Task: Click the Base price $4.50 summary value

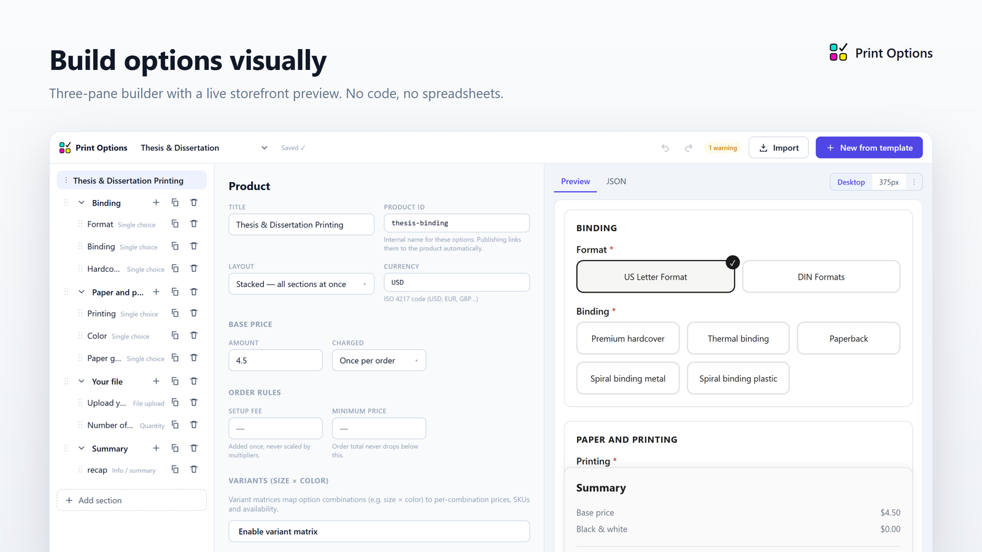Action: click(891, 513)
